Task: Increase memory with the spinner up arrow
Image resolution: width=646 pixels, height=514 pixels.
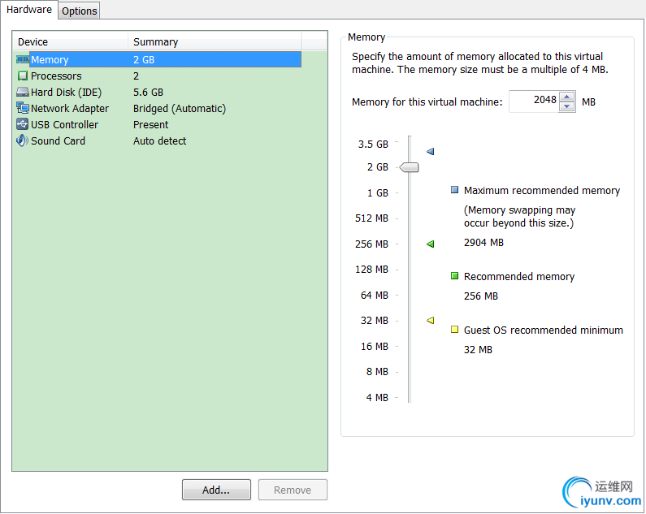Action: [567, 97]
